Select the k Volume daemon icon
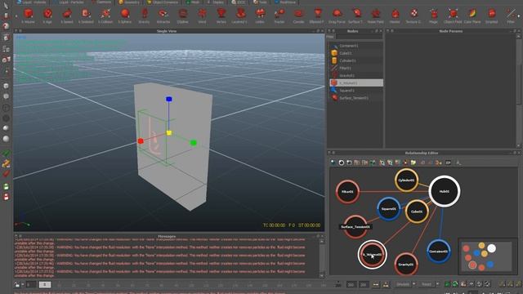 (x=29, y=14)
